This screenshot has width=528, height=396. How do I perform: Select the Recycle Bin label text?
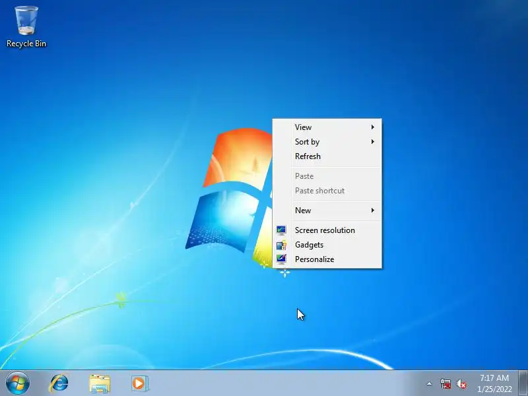pyautogui.click(x=26, y=44)
